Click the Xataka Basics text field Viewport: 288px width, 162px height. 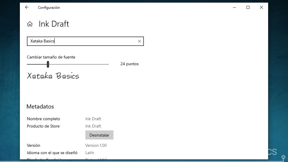tap(85, 41)
